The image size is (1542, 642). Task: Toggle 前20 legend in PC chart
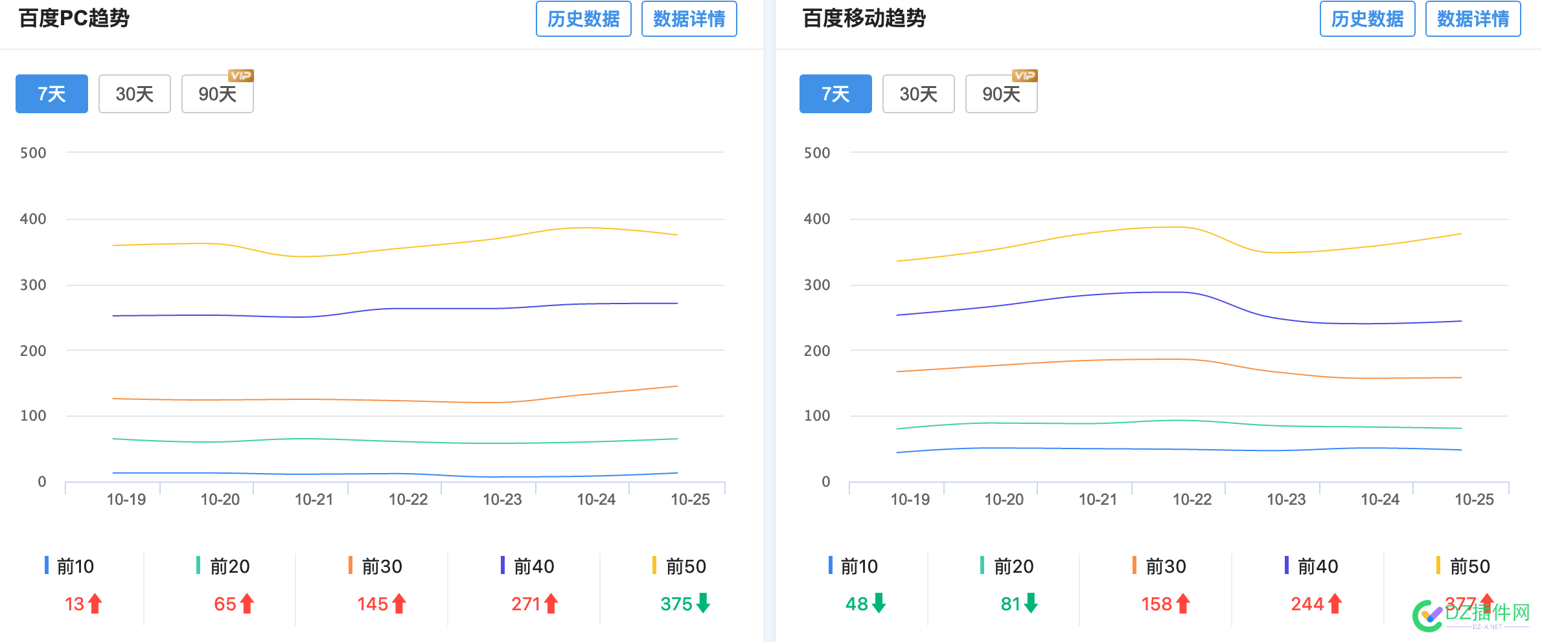coord(223,566)
